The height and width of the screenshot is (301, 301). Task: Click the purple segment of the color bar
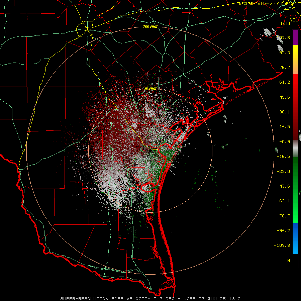pos(295,37)
